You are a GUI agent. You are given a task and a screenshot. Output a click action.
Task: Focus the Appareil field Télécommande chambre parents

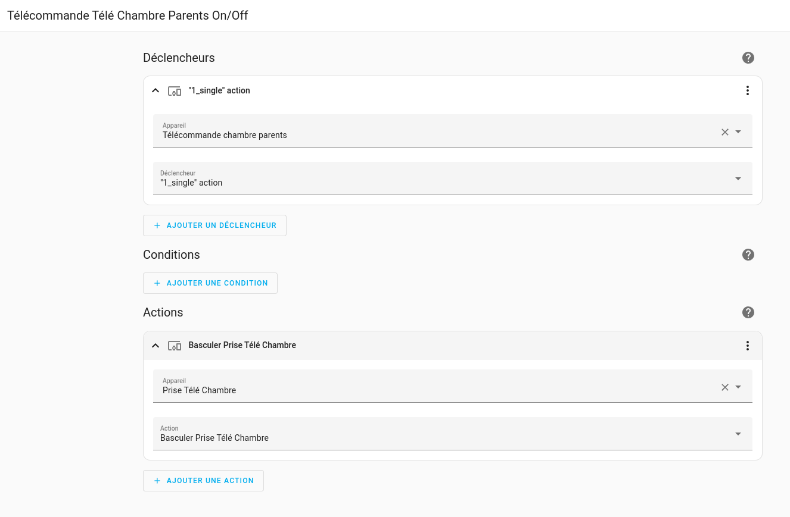coord(453,131)
